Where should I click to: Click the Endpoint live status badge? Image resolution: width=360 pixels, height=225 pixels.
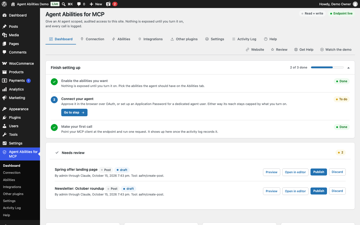341,13
